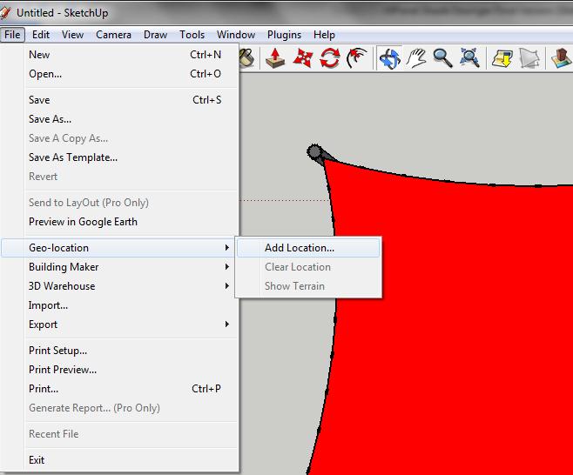
Task: Open the Plugins menu
Action: pos(284,35)
